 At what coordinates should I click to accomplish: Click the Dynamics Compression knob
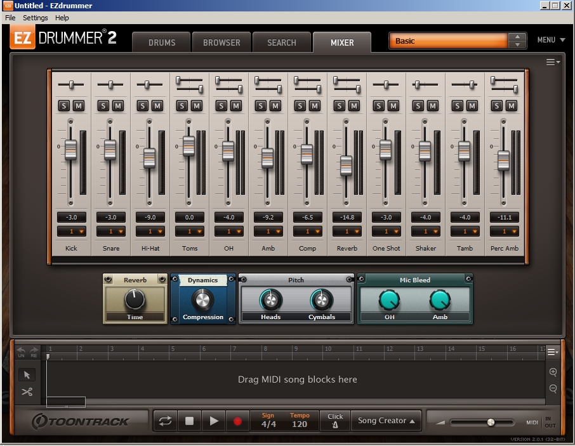point(202,299)
